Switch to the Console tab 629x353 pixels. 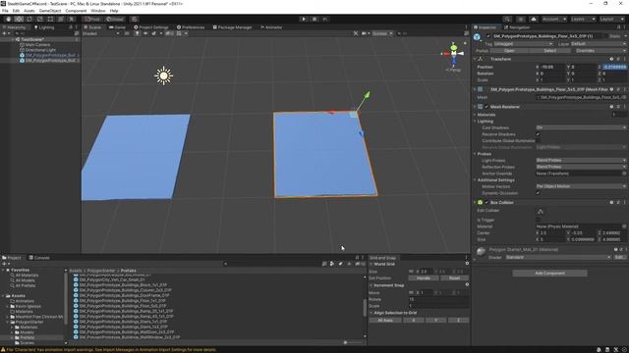pos(39,257)
